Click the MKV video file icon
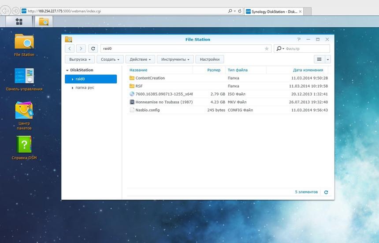 pos(132,102)
